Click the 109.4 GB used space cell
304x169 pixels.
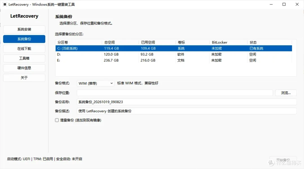[x=148, y=48]
